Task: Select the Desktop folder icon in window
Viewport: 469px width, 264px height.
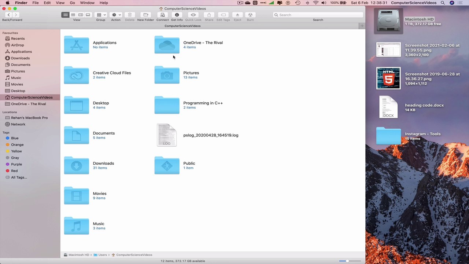Action: point(76,105)
